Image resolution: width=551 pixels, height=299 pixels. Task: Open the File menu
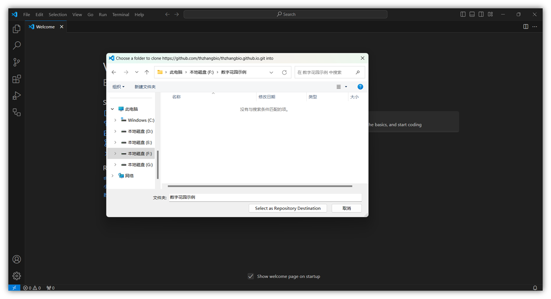pos(27,14)
